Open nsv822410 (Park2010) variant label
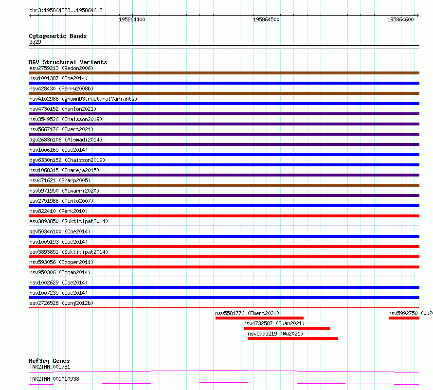The width and height of the screenshot is (433, 390). click(x=58, y=211)
